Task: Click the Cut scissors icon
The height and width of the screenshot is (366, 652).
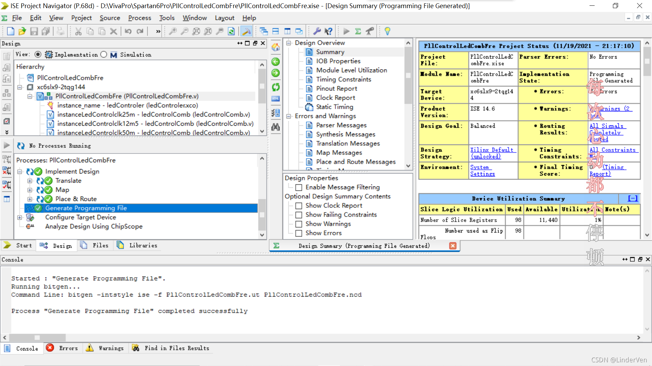Action: coord(78,32)
